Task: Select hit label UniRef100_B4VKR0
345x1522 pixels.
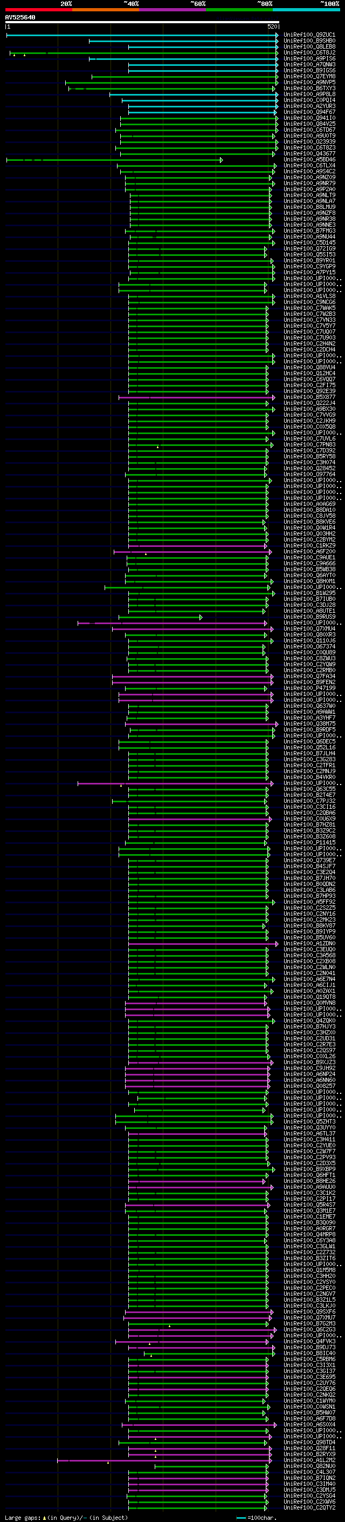Action: point(309,777)
